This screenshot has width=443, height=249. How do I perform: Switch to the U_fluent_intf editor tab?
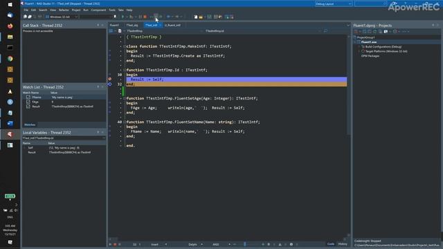tap(172, 25)
